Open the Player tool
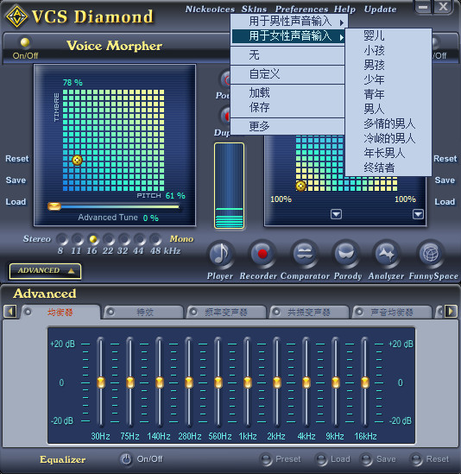Image resolution: width=461 pixels, height=474 pixels. click(x=221, y=254)
